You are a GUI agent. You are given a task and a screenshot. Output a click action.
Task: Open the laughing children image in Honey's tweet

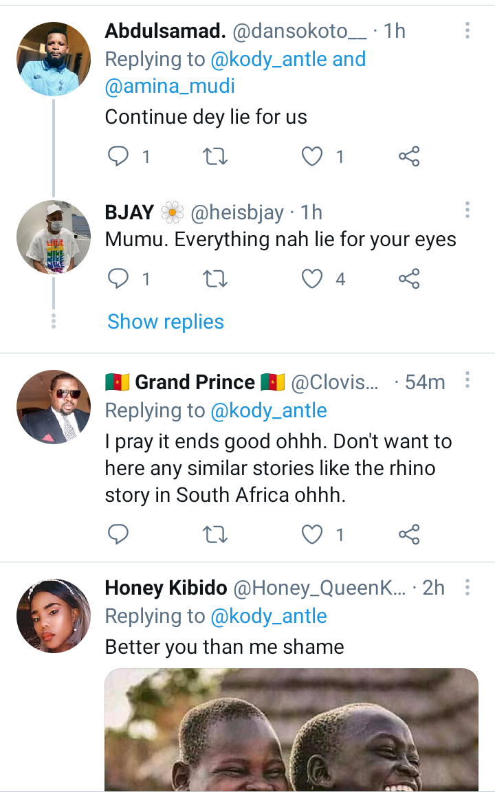(291, 730)
